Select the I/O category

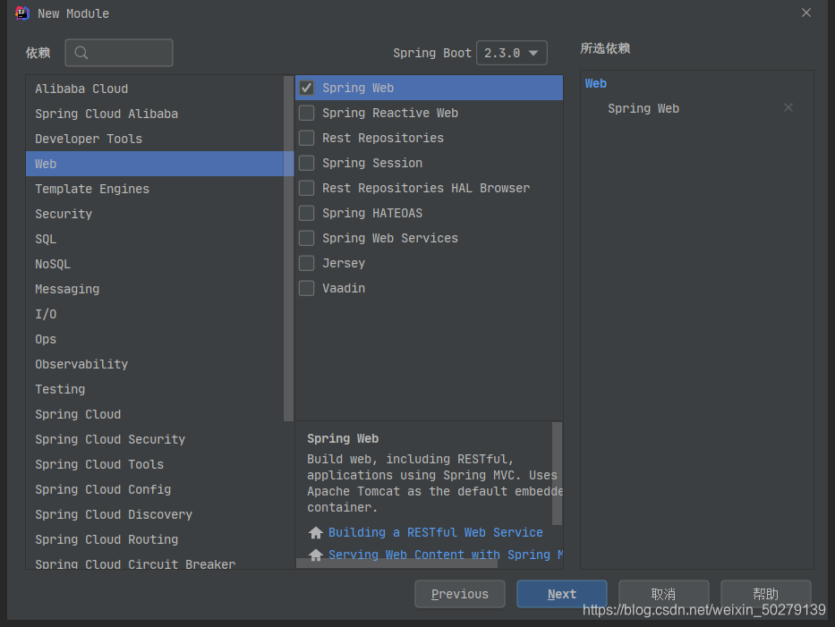[155, 314]
